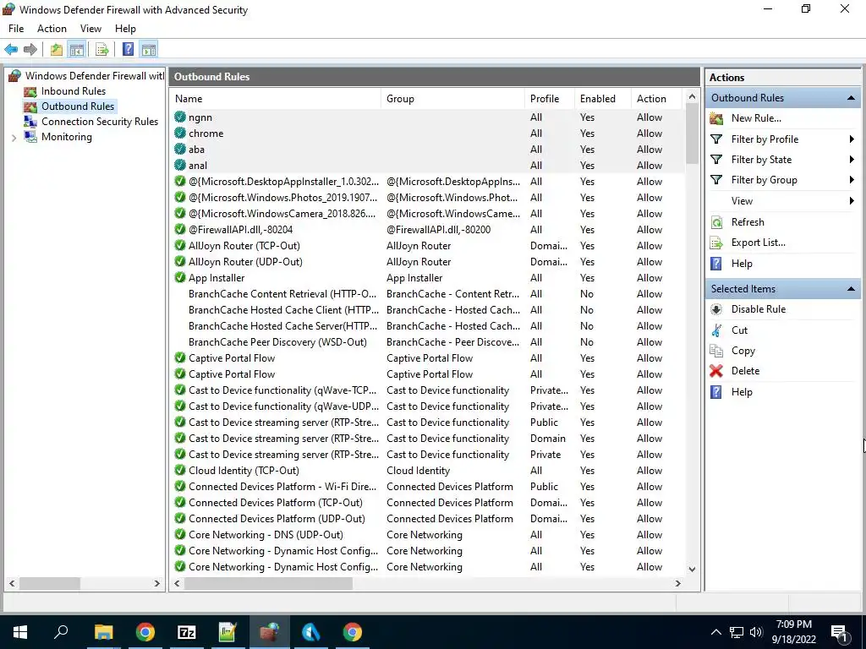Click New Rule... action link
The width and height of the screenshot is (866, 649).
[x=756, y=118]
